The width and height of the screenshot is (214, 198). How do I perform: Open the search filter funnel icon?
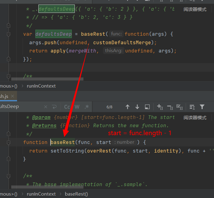pos(202,107)
